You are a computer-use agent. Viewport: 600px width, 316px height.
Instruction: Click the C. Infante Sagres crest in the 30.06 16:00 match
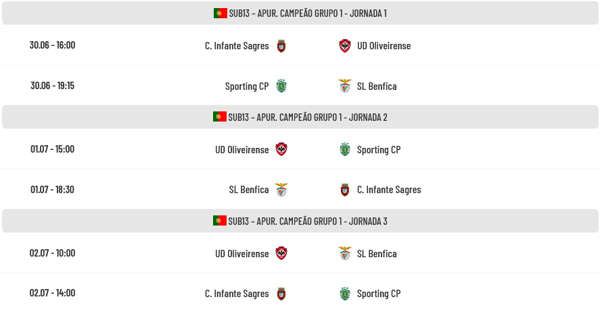point(281,46)
